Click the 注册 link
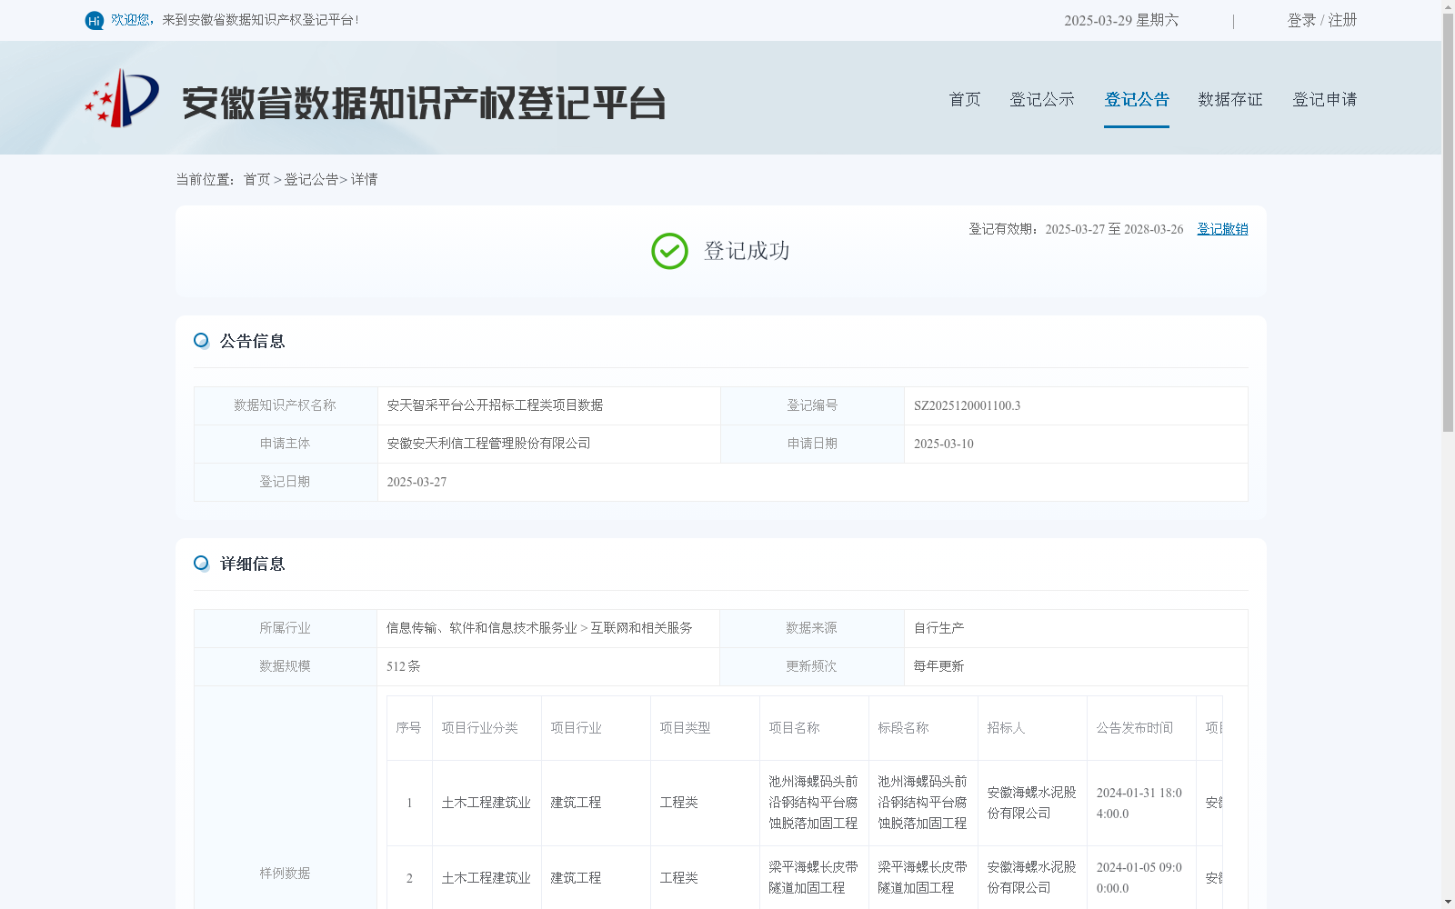The height and width of the screenshot is (909, 1455). 1342,20
